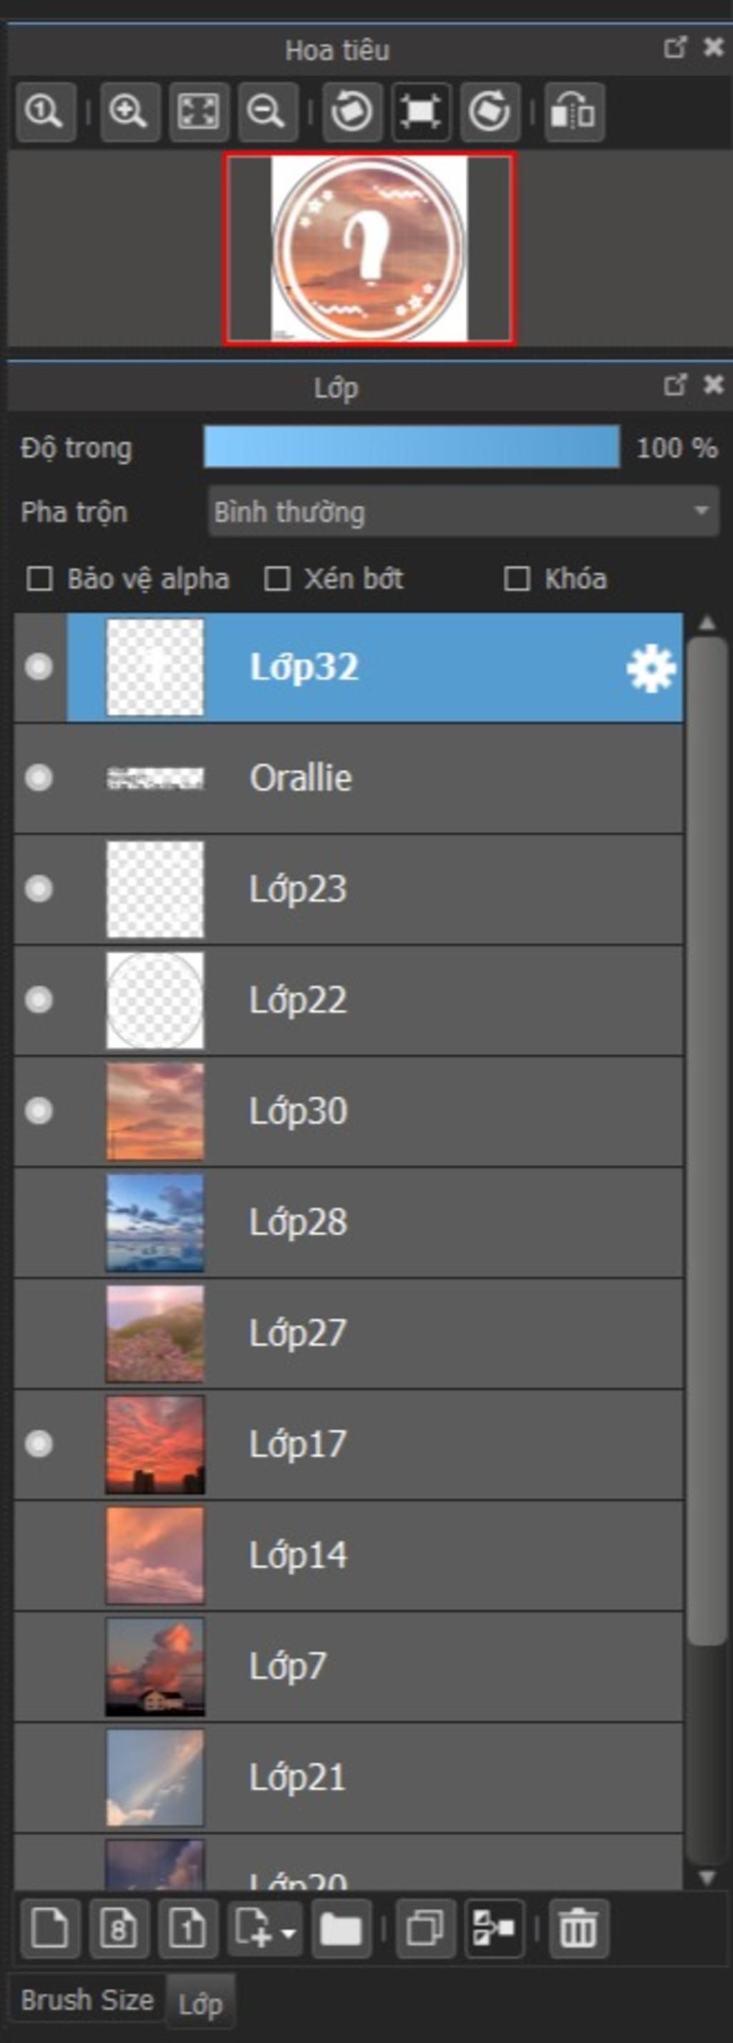Enable the Bảo vệ alpha checkbox
The height and width of the screenshot is (2043, 733).
[39, 579]
